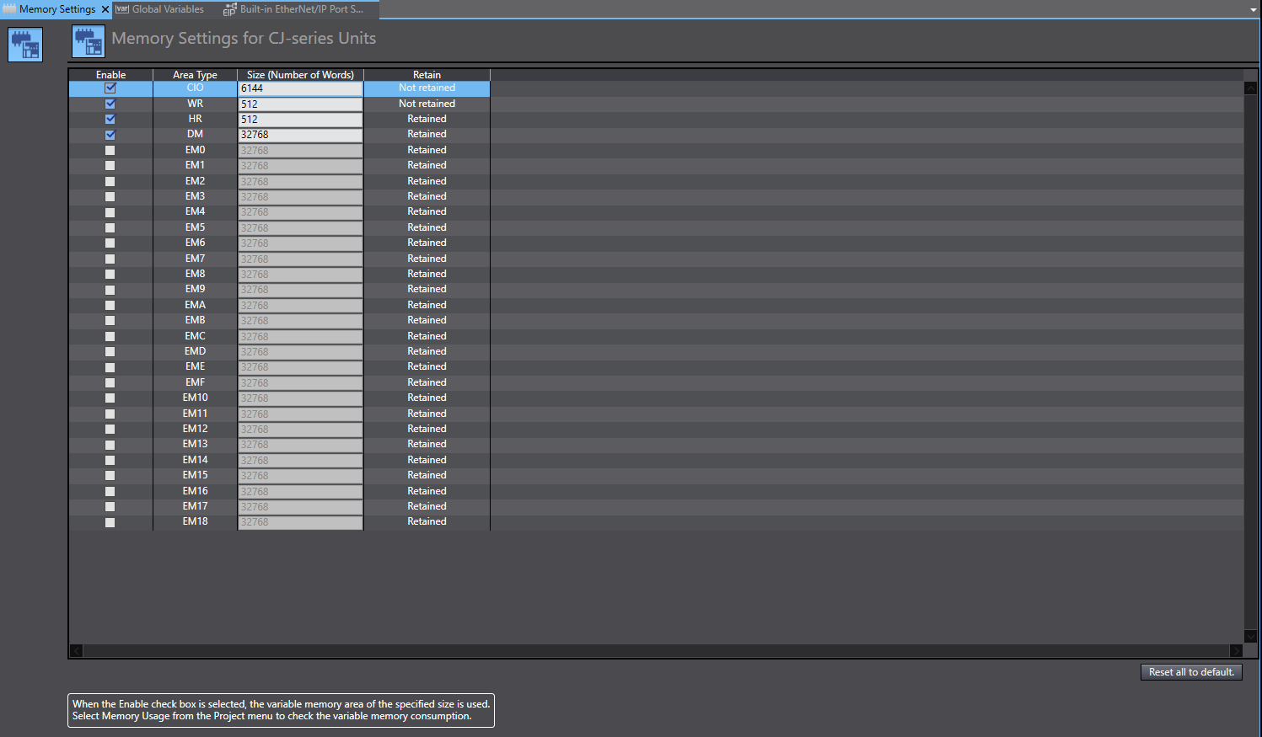The height and width of the screenshot is (737, 1262).
Task: Disable the DM area checkbox
Action: pos(110,135)
